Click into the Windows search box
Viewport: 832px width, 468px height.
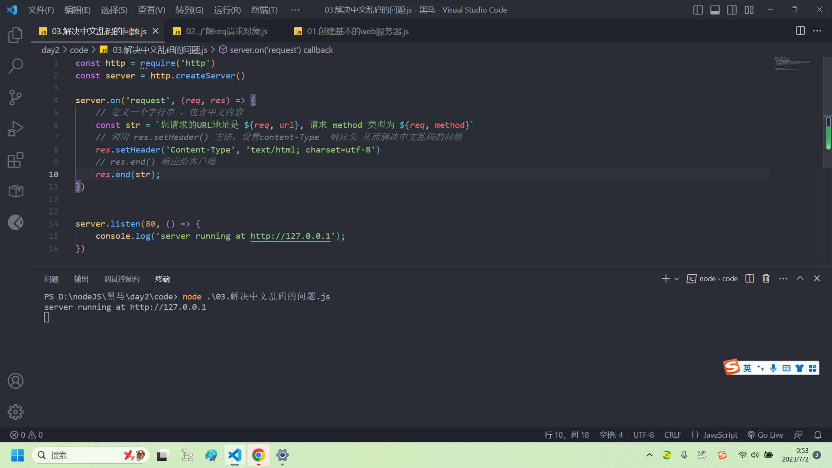coord(91,455)
